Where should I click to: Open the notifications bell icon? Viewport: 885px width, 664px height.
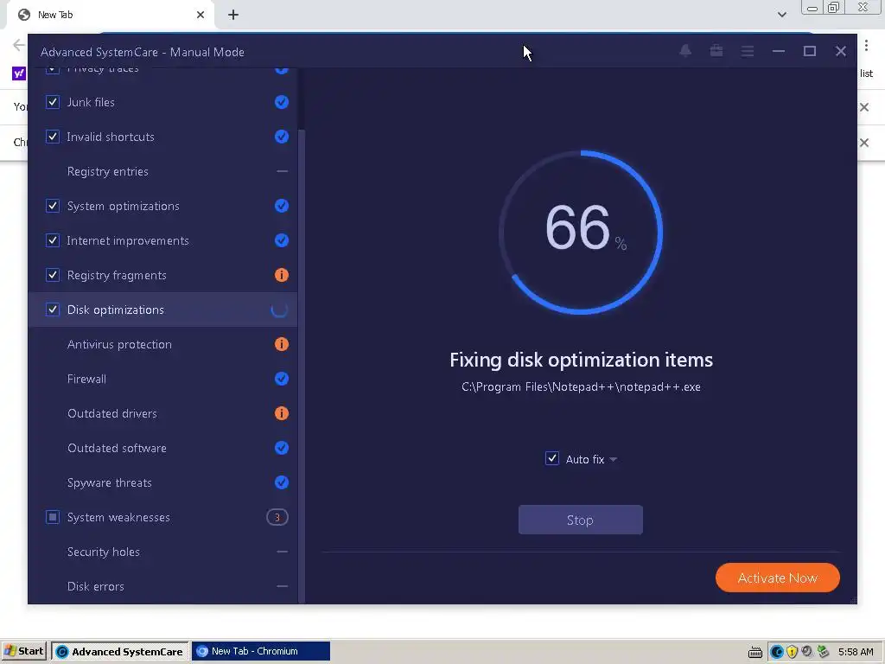pyautogui.click(x=685, y=51)
